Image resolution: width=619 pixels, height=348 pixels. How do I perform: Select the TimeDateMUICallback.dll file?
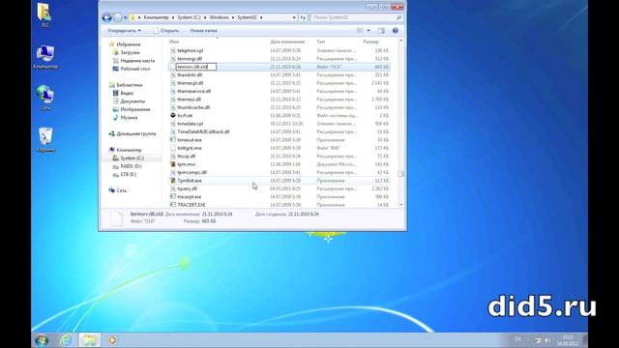pyautogui.click(x=203, y=131)
